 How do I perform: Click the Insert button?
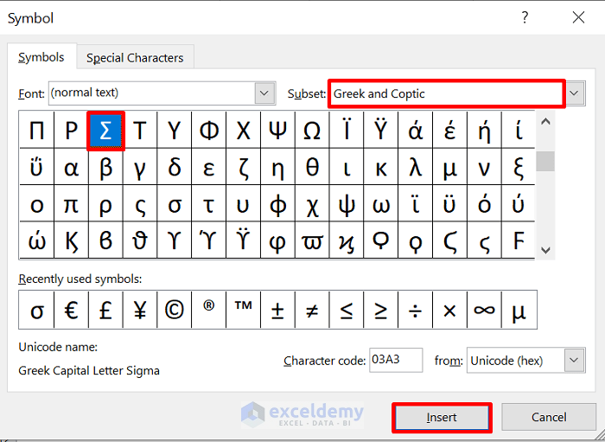point(443,417)
